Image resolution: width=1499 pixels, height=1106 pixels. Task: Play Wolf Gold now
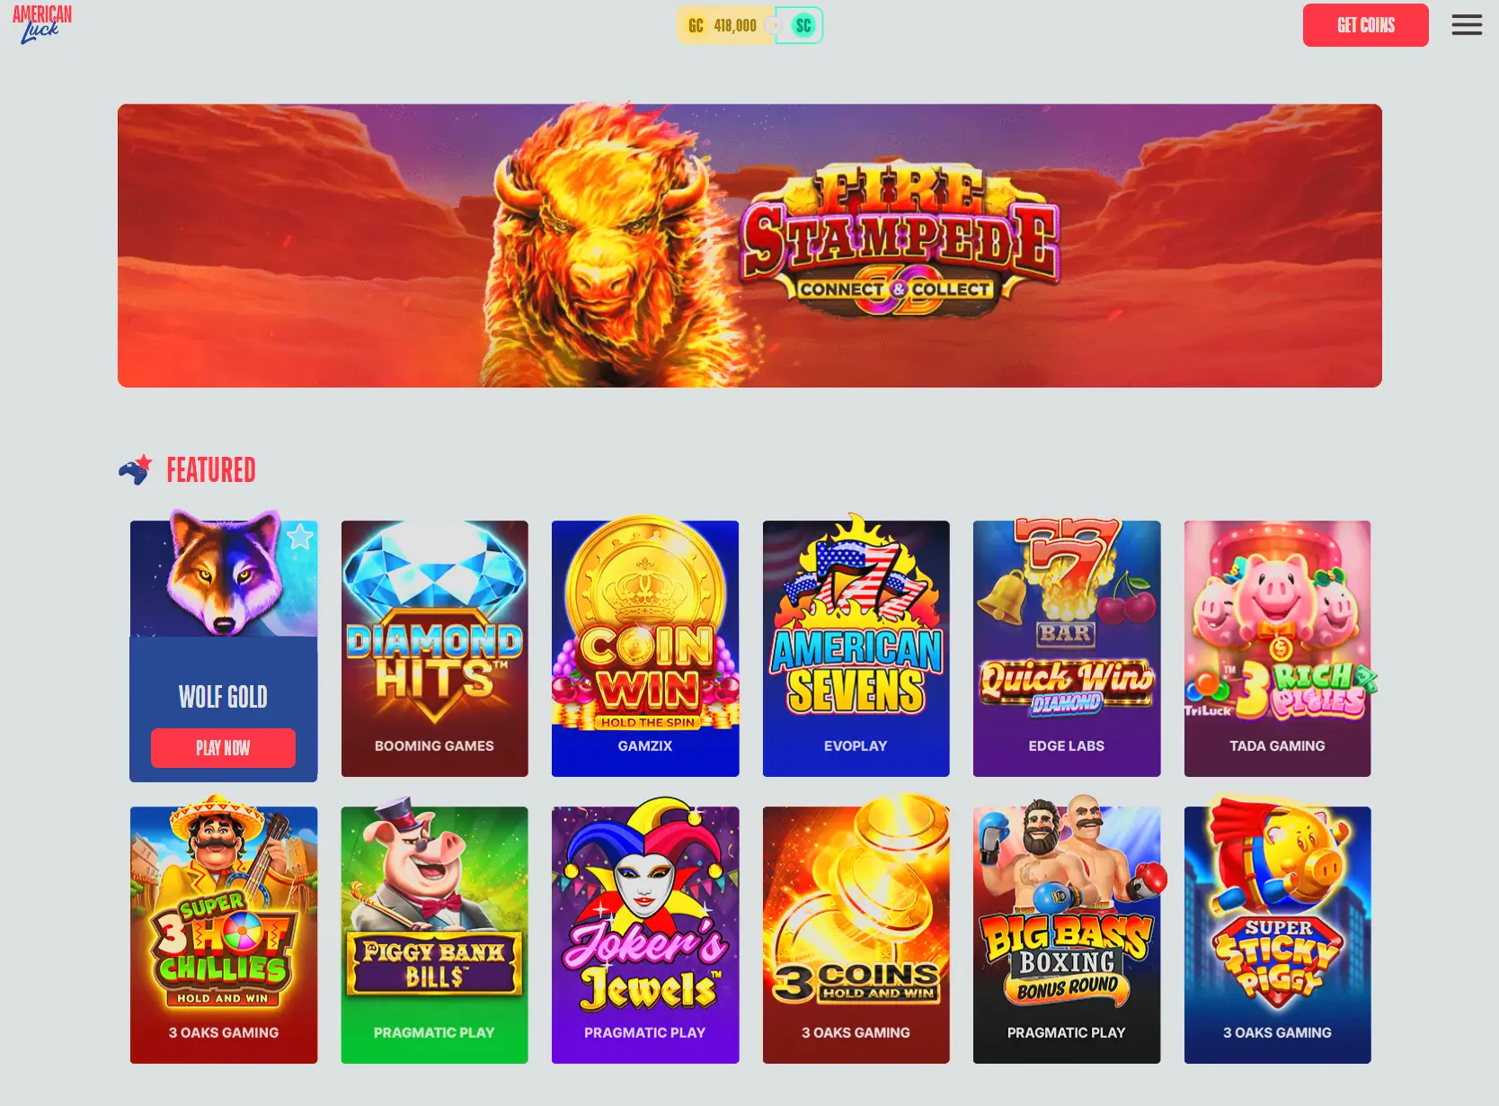pos(223,748)
